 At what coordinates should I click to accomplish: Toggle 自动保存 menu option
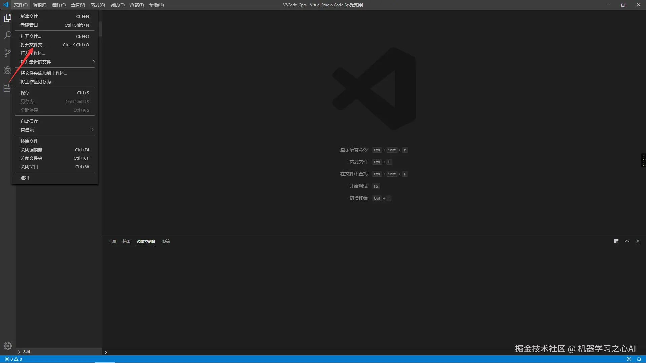(55, 121)
